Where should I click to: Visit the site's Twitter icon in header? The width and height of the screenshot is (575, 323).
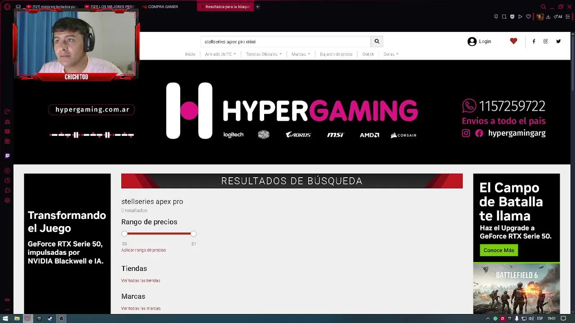coord(558,41)
